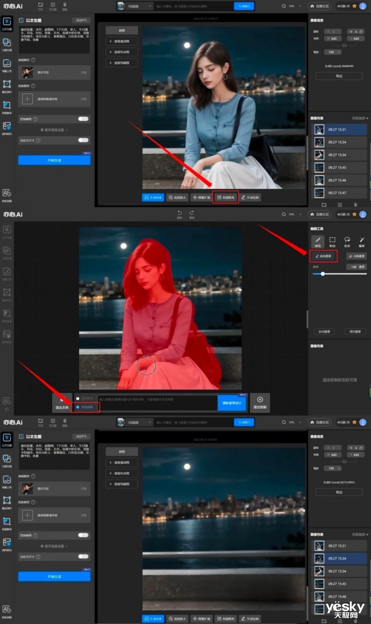Screen dimensions: 371x624
Task: Toggle 控制网络 switch beside the unmasked portrait
Action: pyautogui.click(x=83, y=119)
